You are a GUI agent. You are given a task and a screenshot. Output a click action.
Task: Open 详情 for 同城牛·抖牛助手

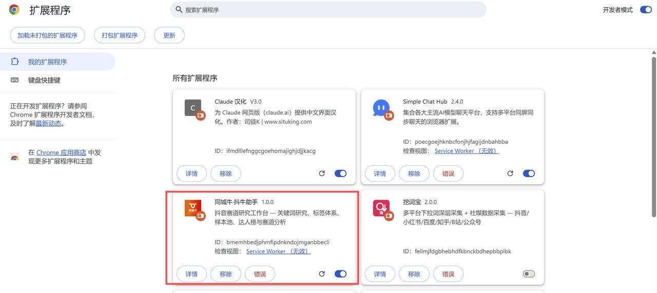[x=191, y=274]
